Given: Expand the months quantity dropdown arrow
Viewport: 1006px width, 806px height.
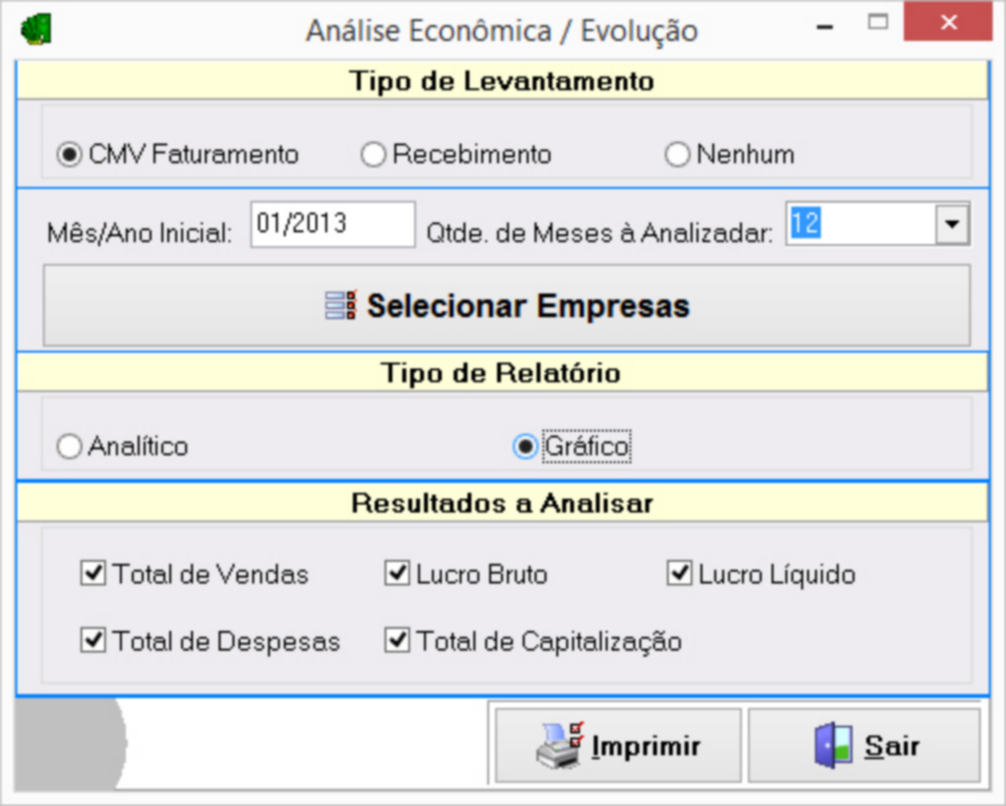Looking at the screenshot, I should (952, 224).
